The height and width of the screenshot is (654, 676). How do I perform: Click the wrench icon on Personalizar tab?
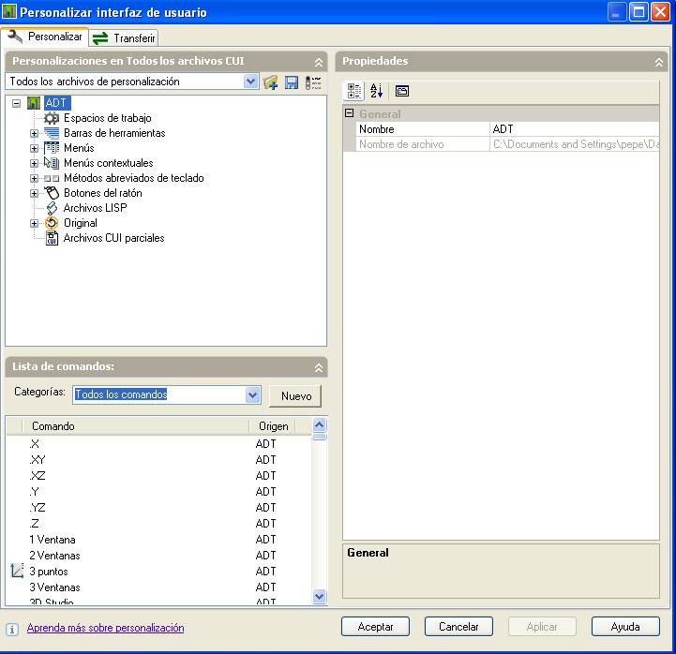point(15,37)
